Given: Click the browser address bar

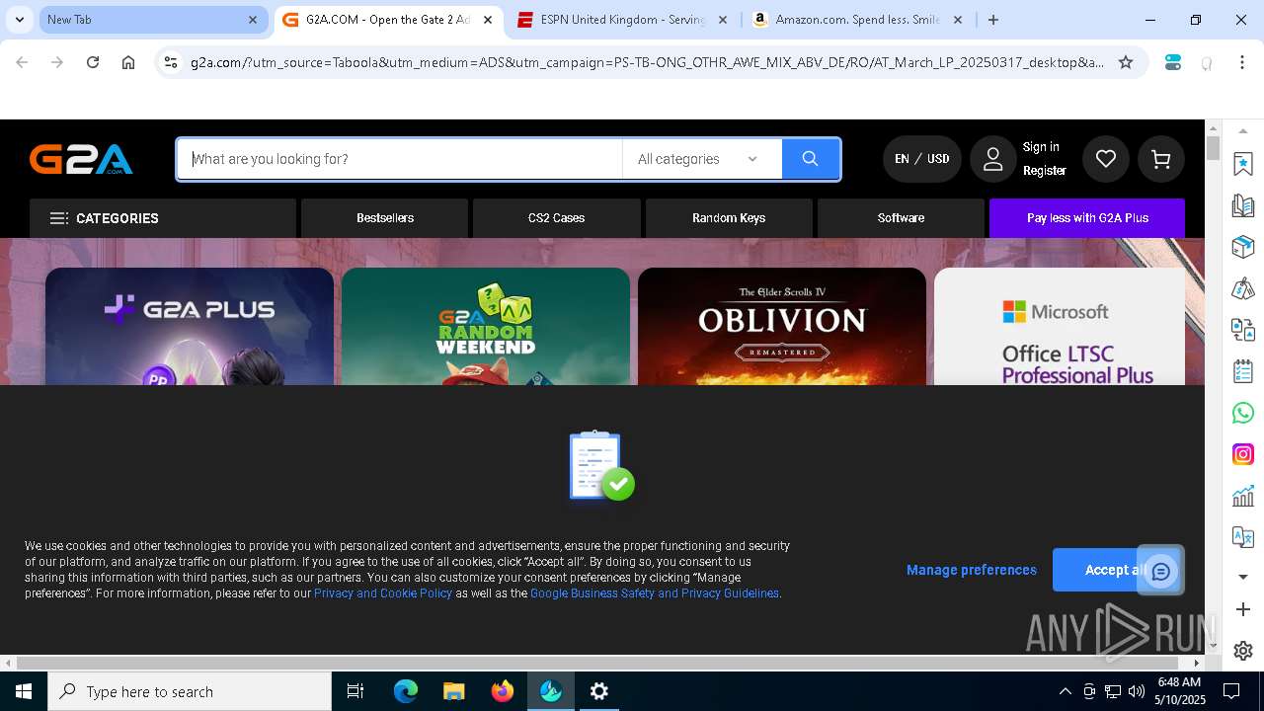Looking at the screenshot, I should [x=647, y=62].
